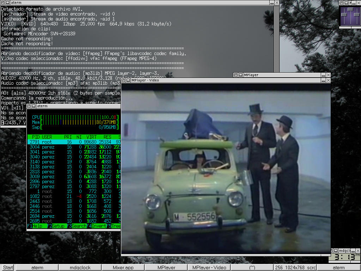The width and height of the screenshot is (361, 271).
Task: Click the 'Información de clip:' terminal line
Action: tap(26, 29)
